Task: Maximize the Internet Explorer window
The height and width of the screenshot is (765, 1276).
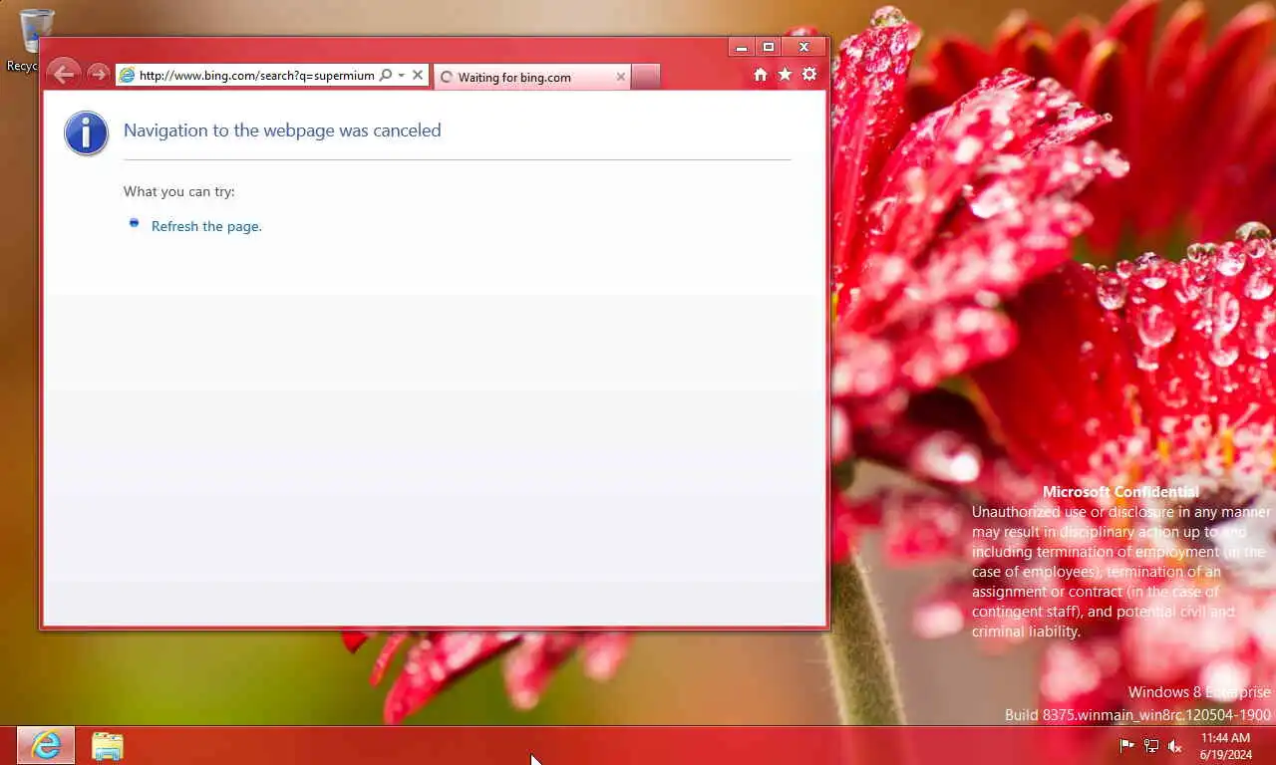Action: click(x=768, y=47)
